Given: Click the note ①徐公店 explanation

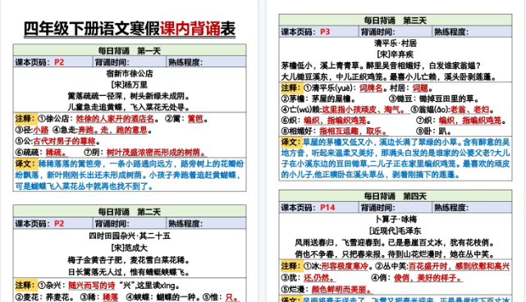Looking at the screenshot, I should click(x=97, y=119).
